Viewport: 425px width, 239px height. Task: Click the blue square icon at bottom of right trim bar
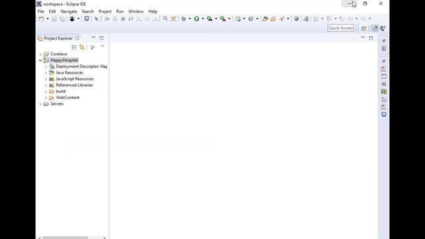point(384,114)
